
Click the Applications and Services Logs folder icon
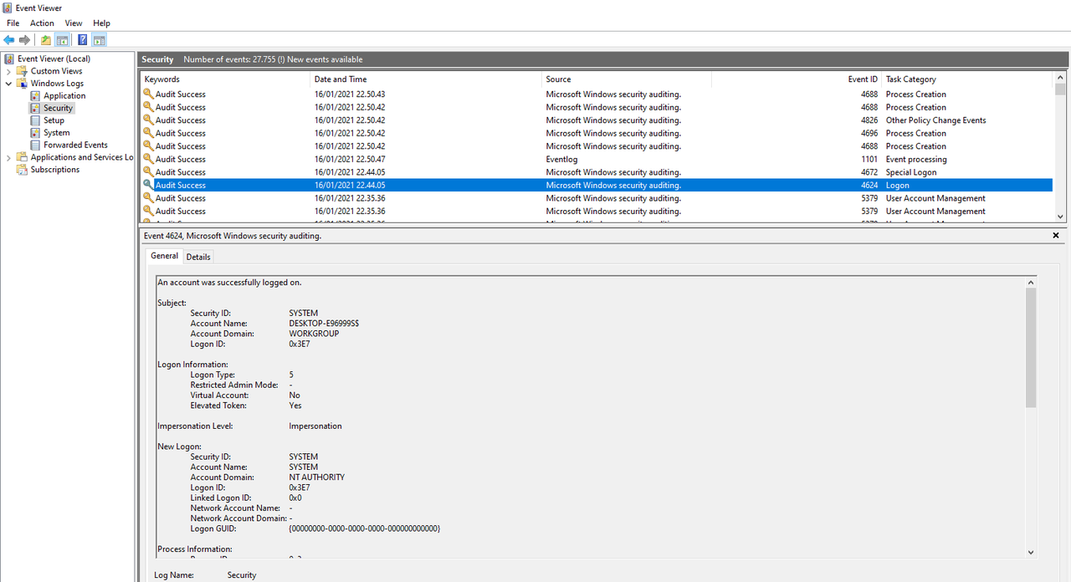[x=23, y=157]
